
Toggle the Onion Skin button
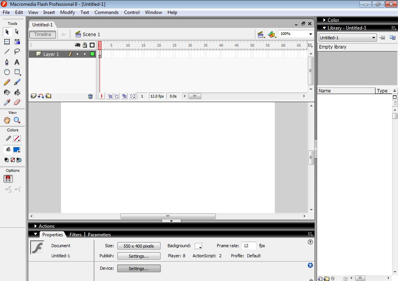(110, 96)
